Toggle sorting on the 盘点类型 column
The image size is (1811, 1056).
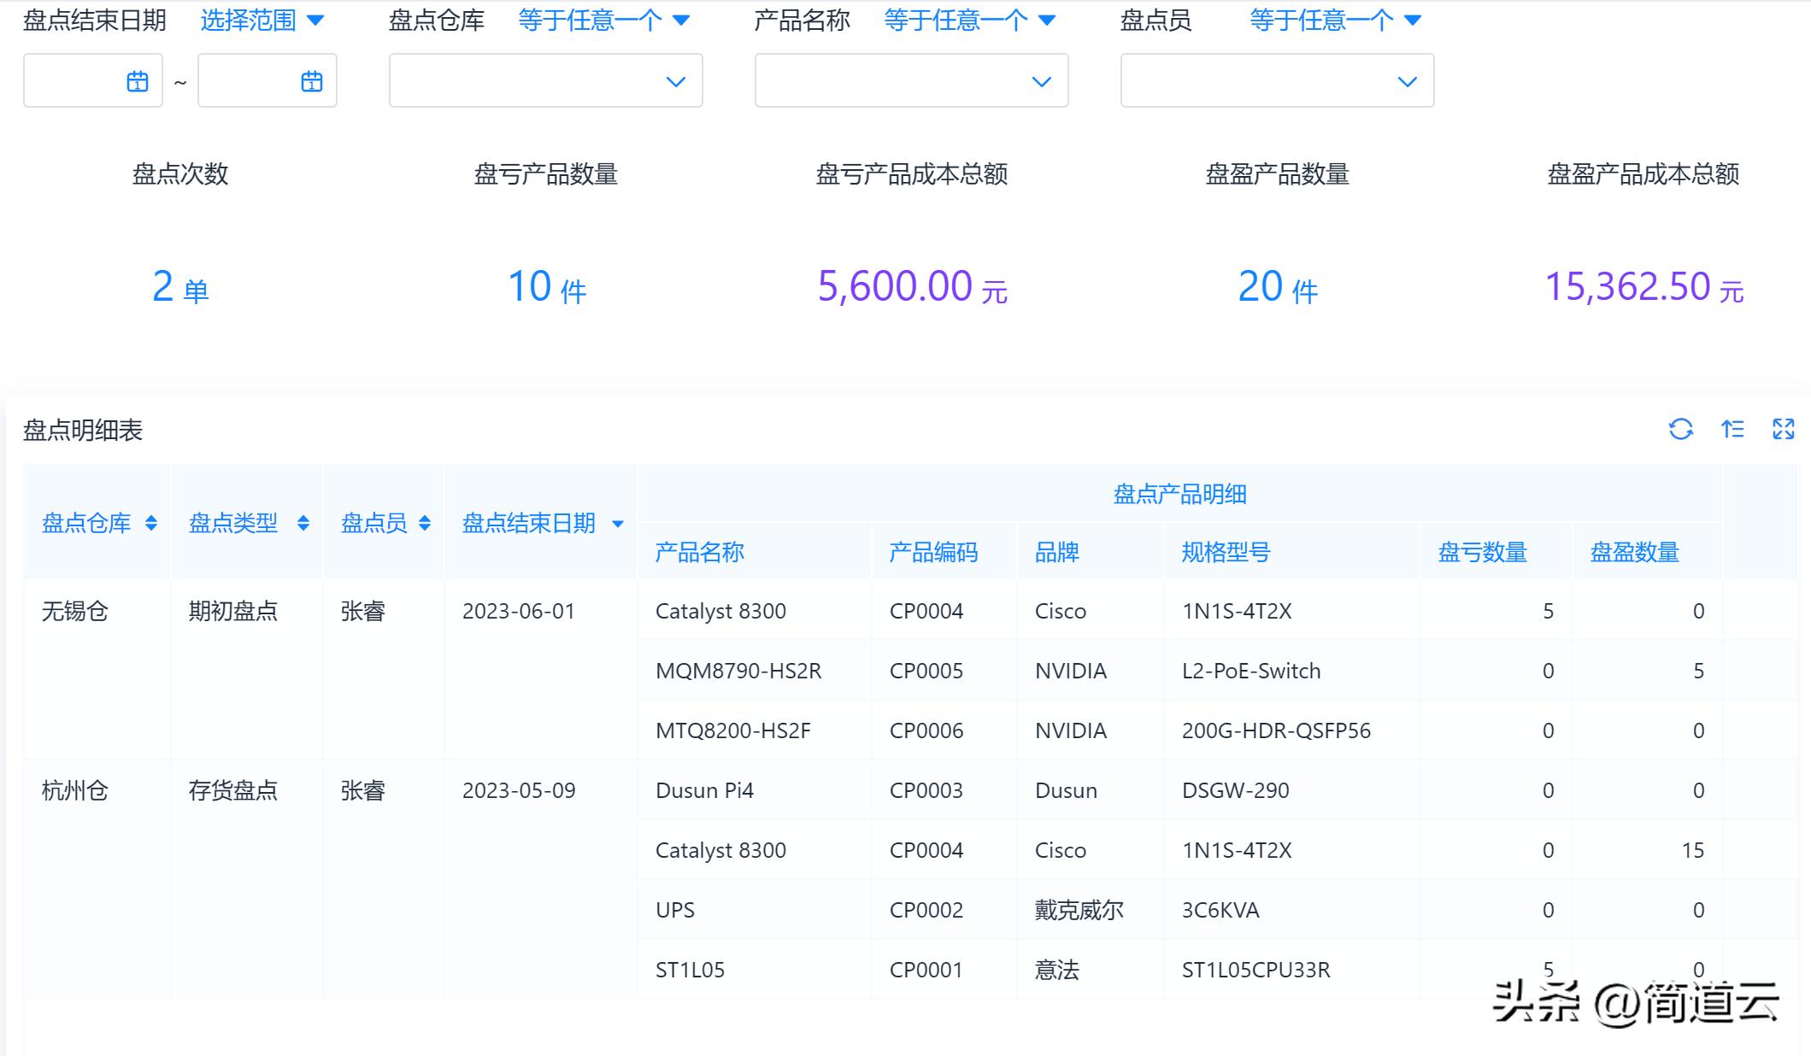303,523
